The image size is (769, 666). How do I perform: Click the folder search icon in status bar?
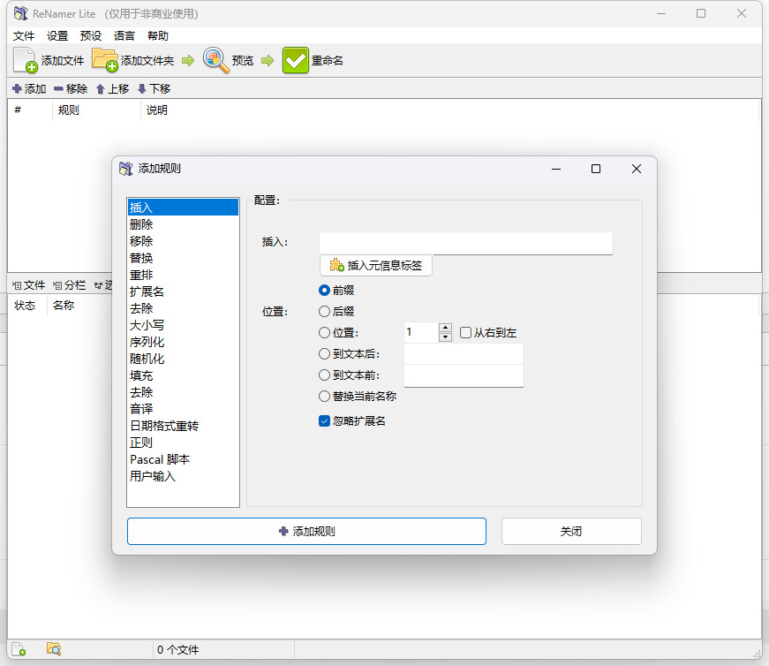[x=54, y=649]
